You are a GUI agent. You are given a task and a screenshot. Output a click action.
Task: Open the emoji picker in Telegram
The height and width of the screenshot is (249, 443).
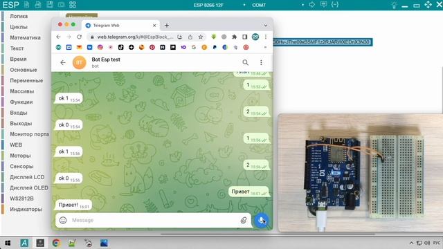(x=63, y=220)
